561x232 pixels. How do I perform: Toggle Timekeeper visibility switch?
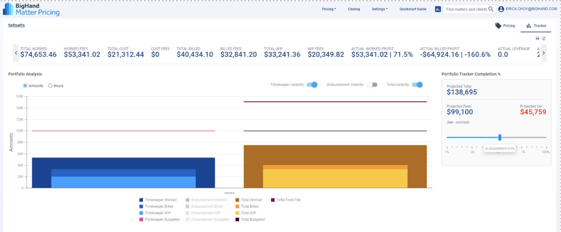click(312, 85)
